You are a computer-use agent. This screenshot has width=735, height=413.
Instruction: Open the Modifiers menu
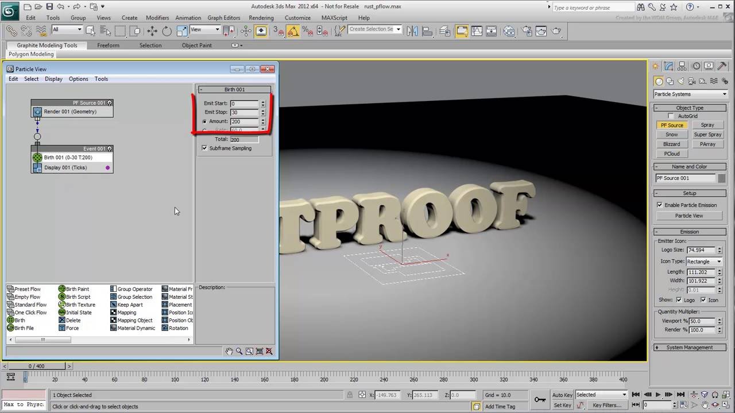point(157,18)
